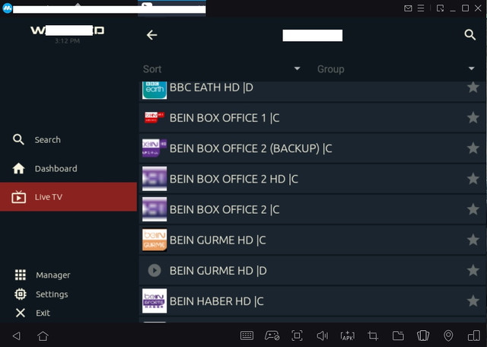487x347 pixels.
Task: Open emulator keyboard mapping tool
Action: tap(247, 336)
